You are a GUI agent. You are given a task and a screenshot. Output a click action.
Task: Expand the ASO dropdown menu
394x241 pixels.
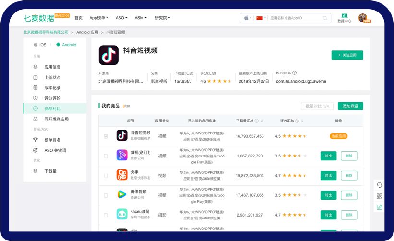(x=121, y=18)
